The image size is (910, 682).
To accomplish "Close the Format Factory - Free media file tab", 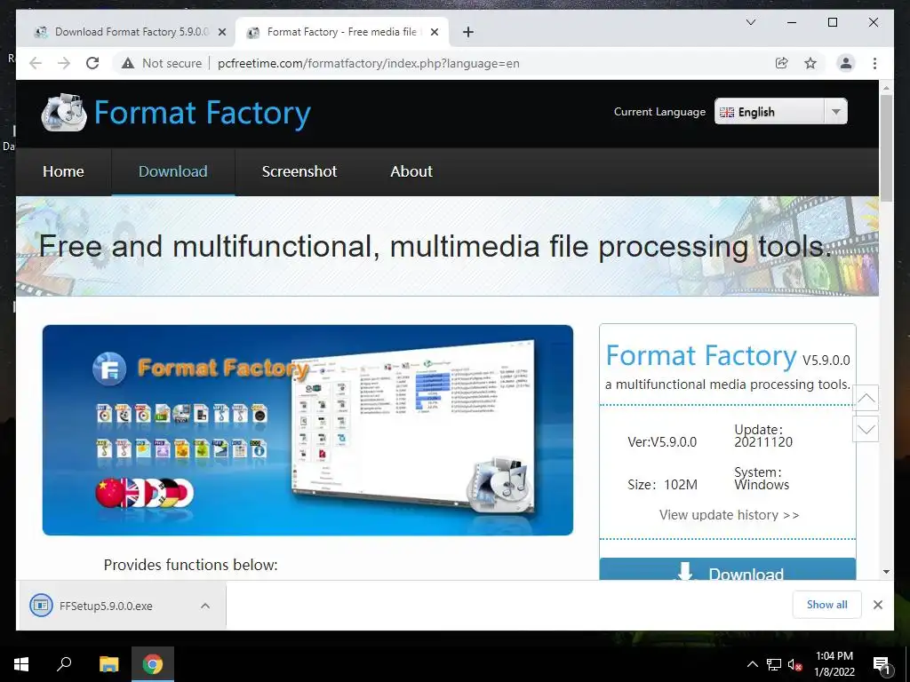I will [434, 32].
